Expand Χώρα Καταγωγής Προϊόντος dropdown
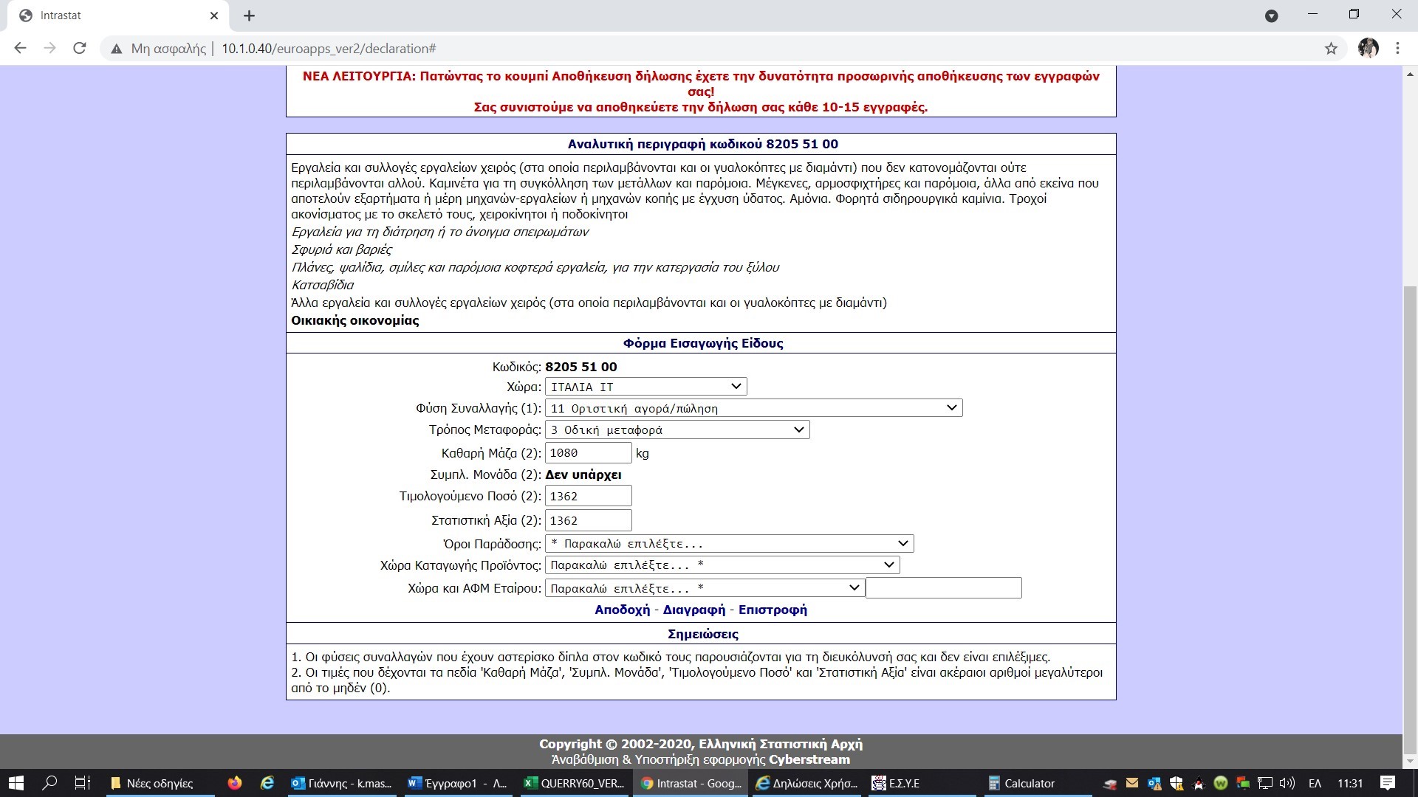Screen dimensions: 1418x797 click(722, 565)
